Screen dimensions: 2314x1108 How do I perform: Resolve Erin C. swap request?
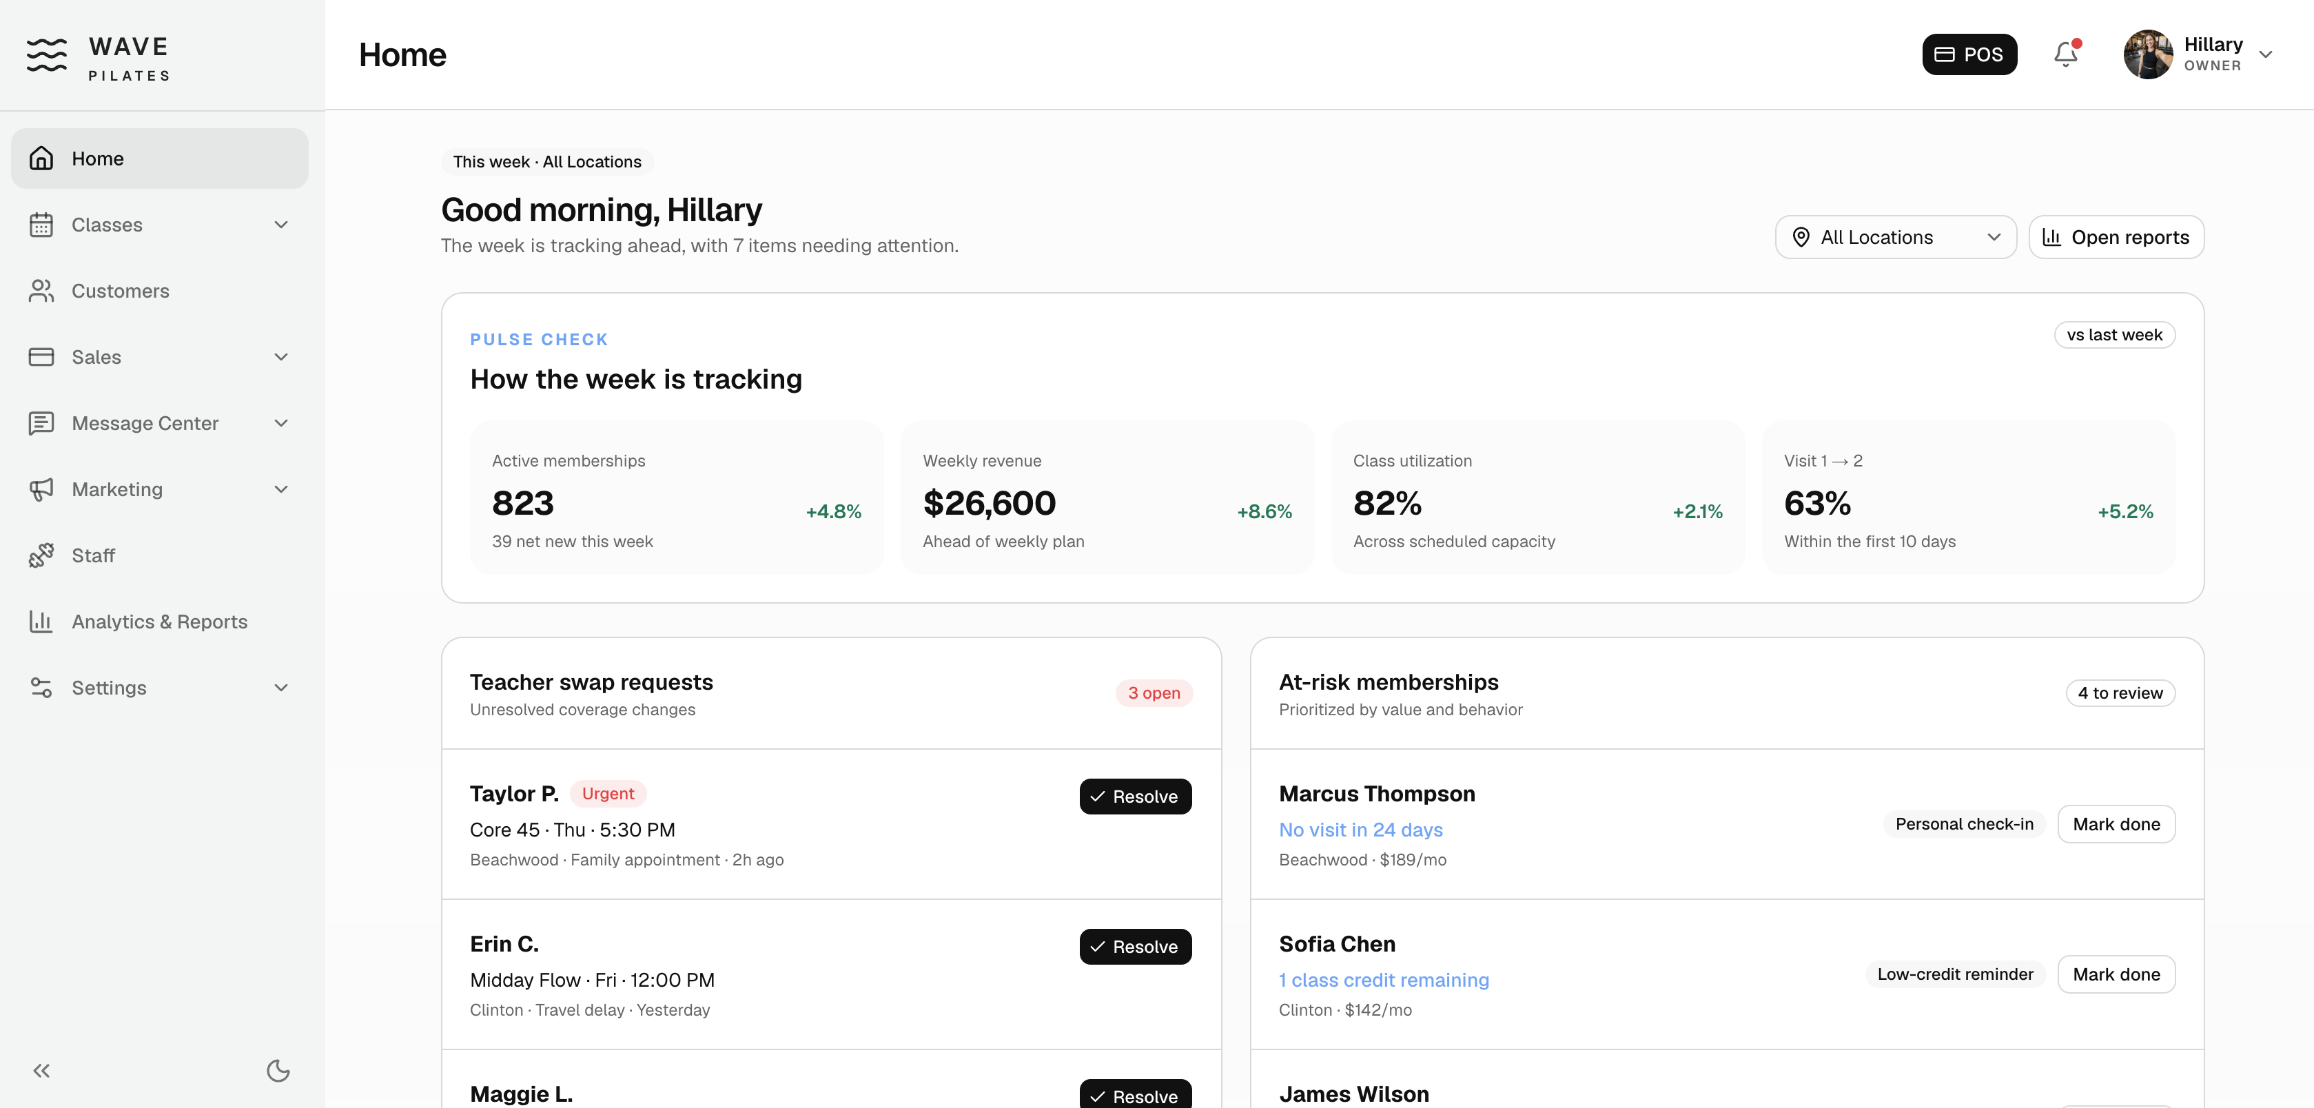(x=1136, y=946)
